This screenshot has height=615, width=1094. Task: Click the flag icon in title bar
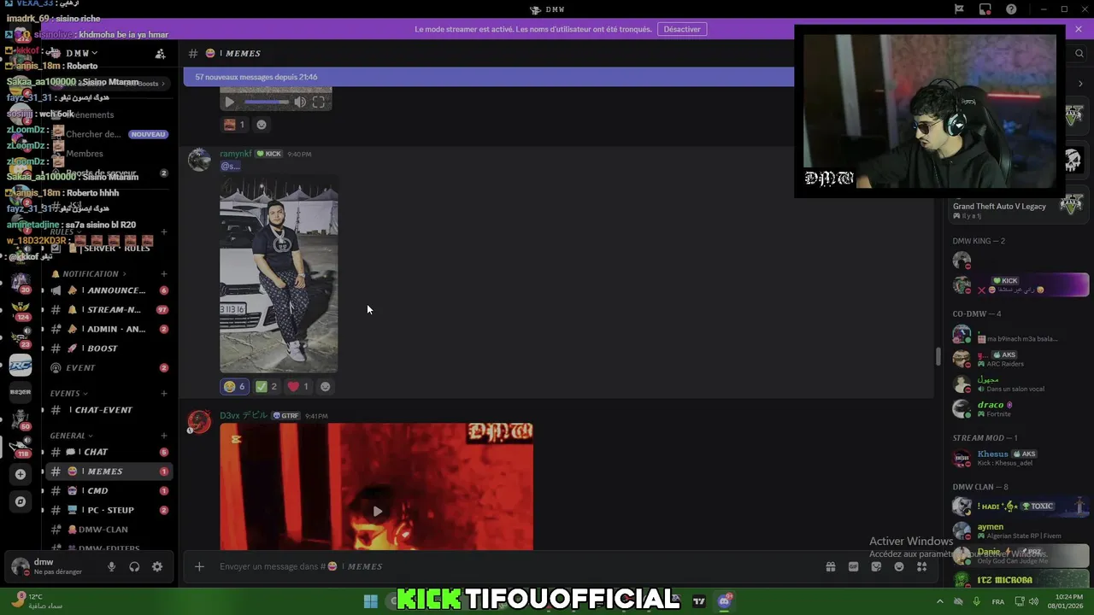959,9
